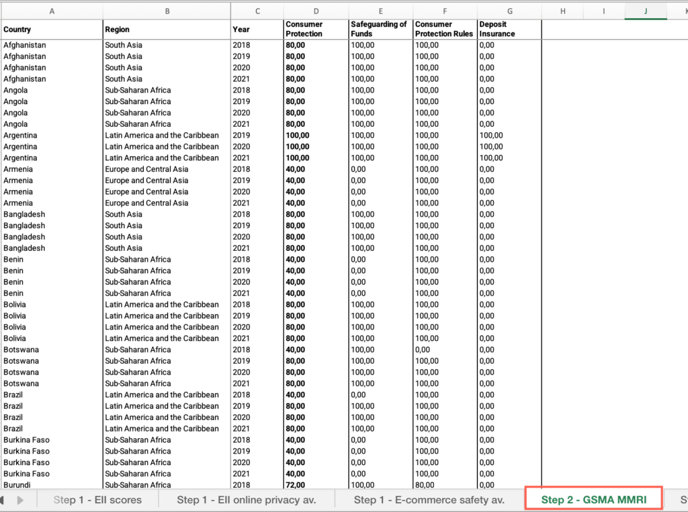The width and height of the screenshot is (688, 512).
Task: Click Brazil's 2018 Safeguarding of Funds value 0,00
Action: pos(380,395)
